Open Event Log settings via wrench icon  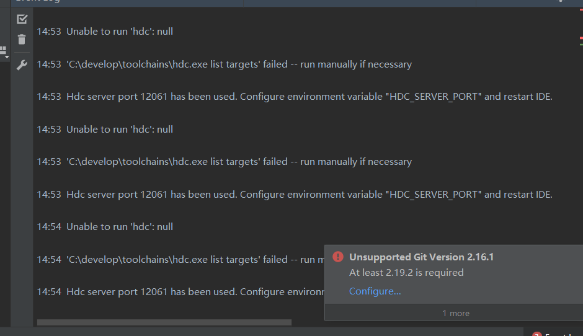click(22, 64)
